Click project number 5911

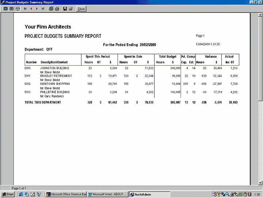tap(27, 76)
